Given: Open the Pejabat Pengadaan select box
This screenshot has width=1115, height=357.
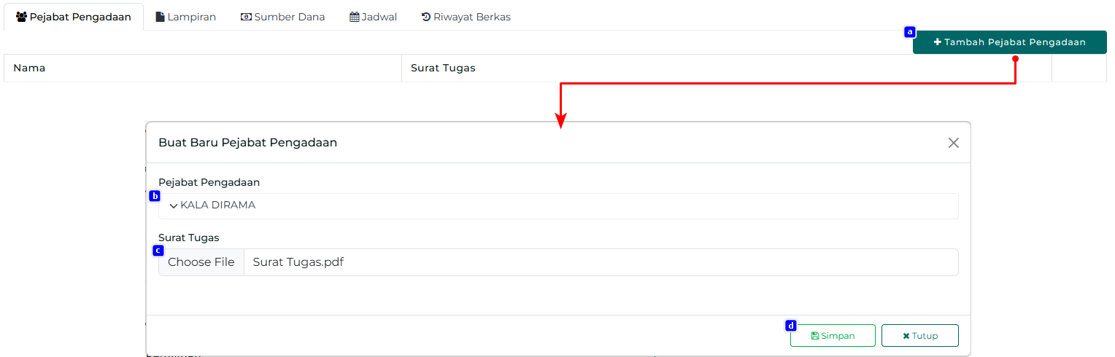Looking at the screenshot, I should click(x=558, y=206).
